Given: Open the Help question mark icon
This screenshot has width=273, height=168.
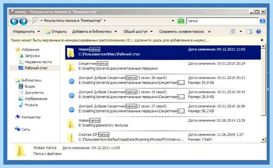Looking at the screenshot, I should [258, 32].
